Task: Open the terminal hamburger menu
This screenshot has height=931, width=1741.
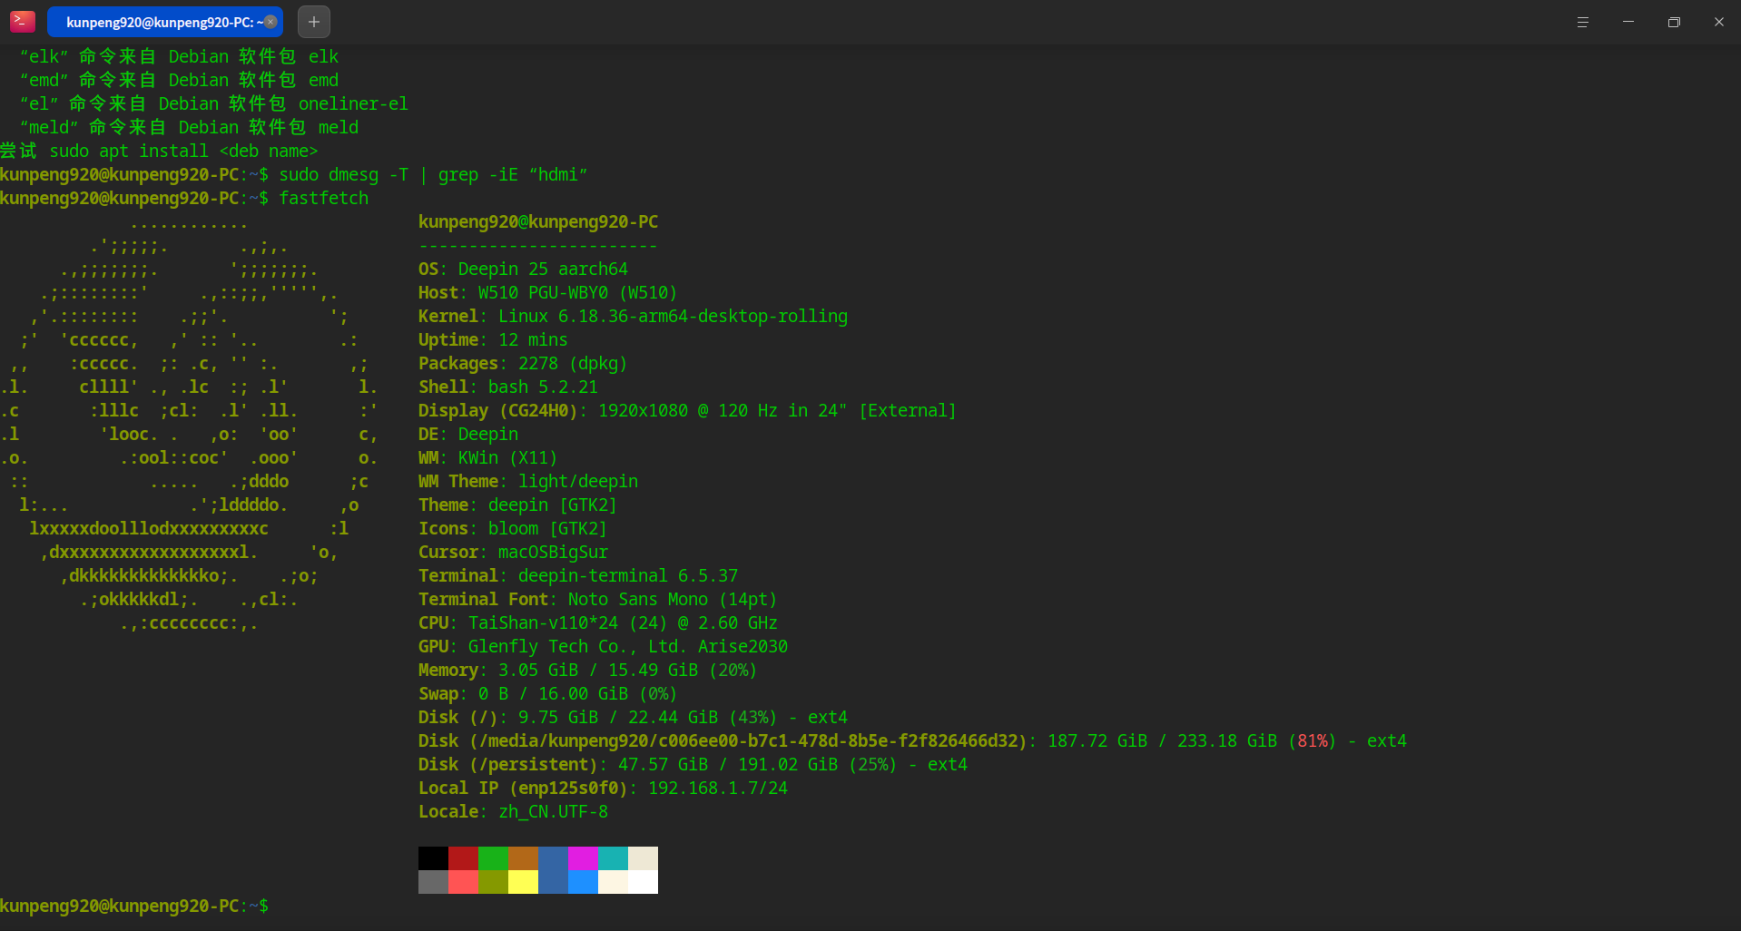Action: tap(1582, 22)
